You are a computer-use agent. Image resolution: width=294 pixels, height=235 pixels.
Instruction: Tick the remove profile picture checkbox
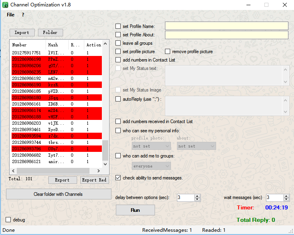pyautogui.click(x=167, y=52)
